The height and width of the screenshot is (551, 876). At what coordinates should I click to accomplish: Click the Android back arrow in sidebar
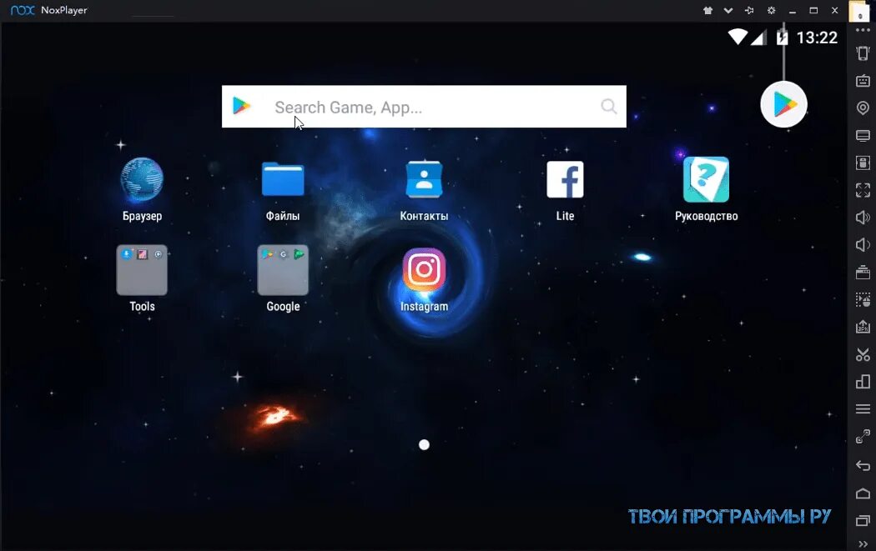point(863,466)
